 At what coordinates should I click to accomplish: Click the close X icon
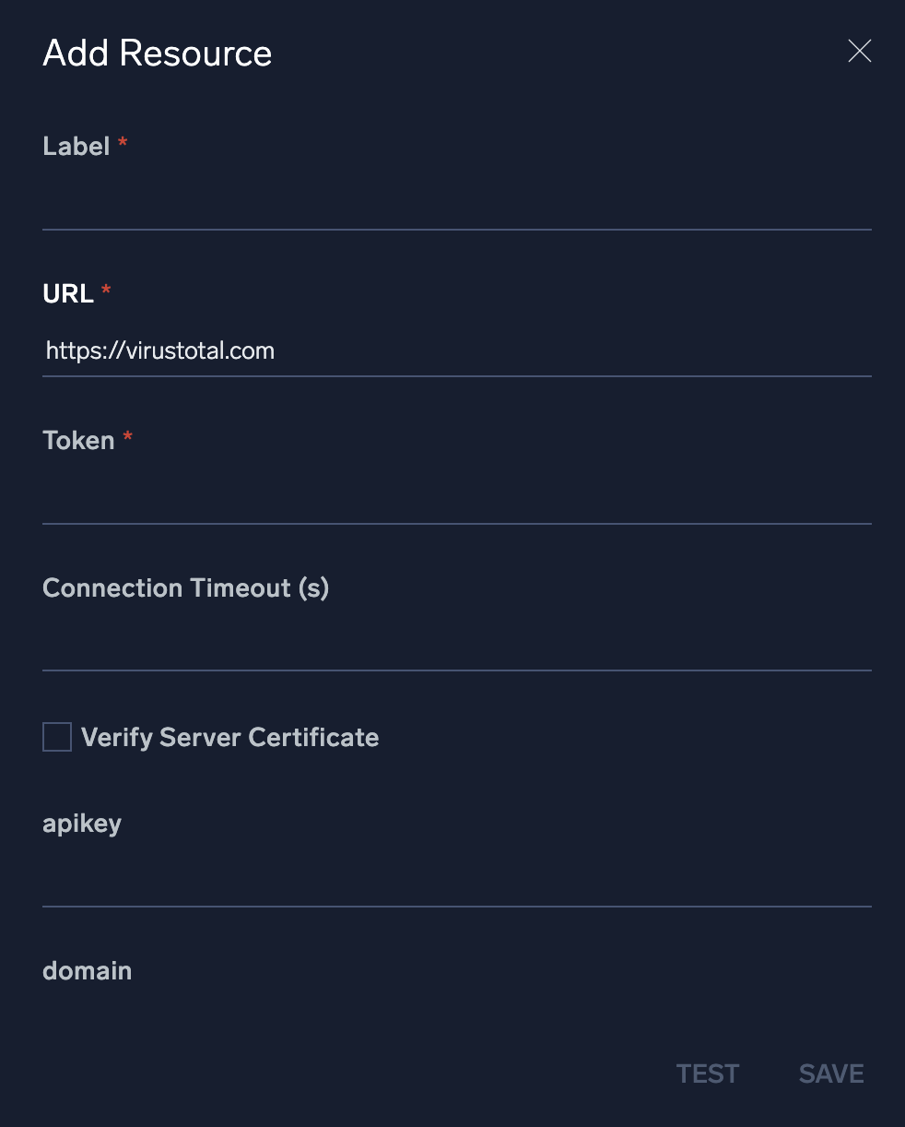coord(859,52)
